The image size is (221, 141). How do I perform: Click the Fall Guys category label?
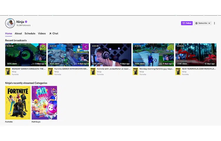pyautogui.click(x=36, y=122)
